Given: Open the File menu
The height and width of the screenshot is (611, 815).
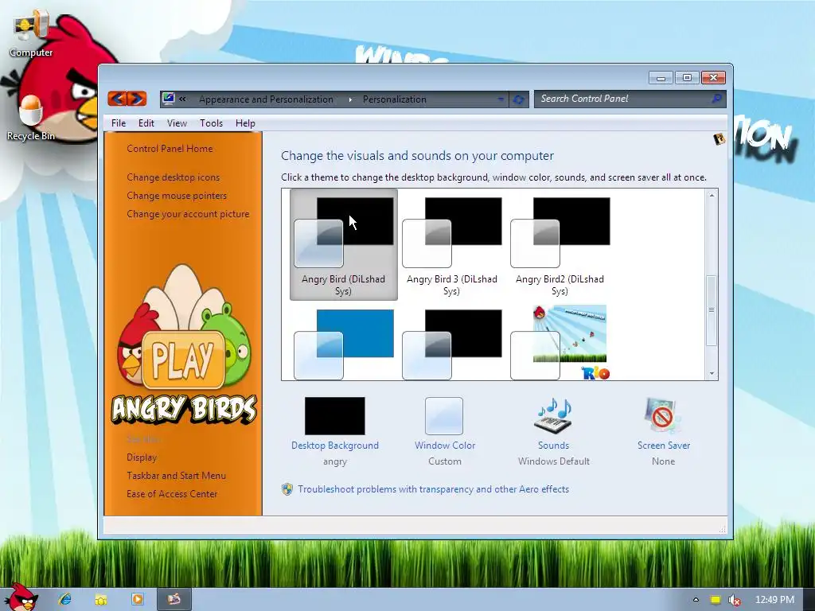Looking at the screenshot, I should [119, 123].
